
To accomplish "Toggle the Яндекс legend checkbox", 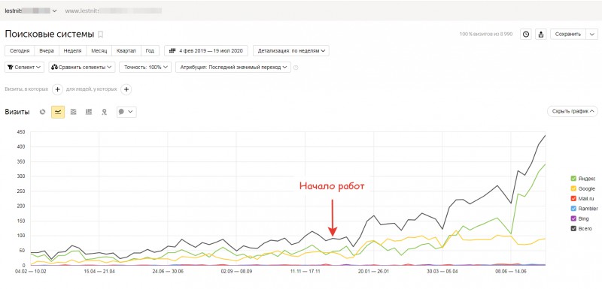I will [x=573, y=179].
